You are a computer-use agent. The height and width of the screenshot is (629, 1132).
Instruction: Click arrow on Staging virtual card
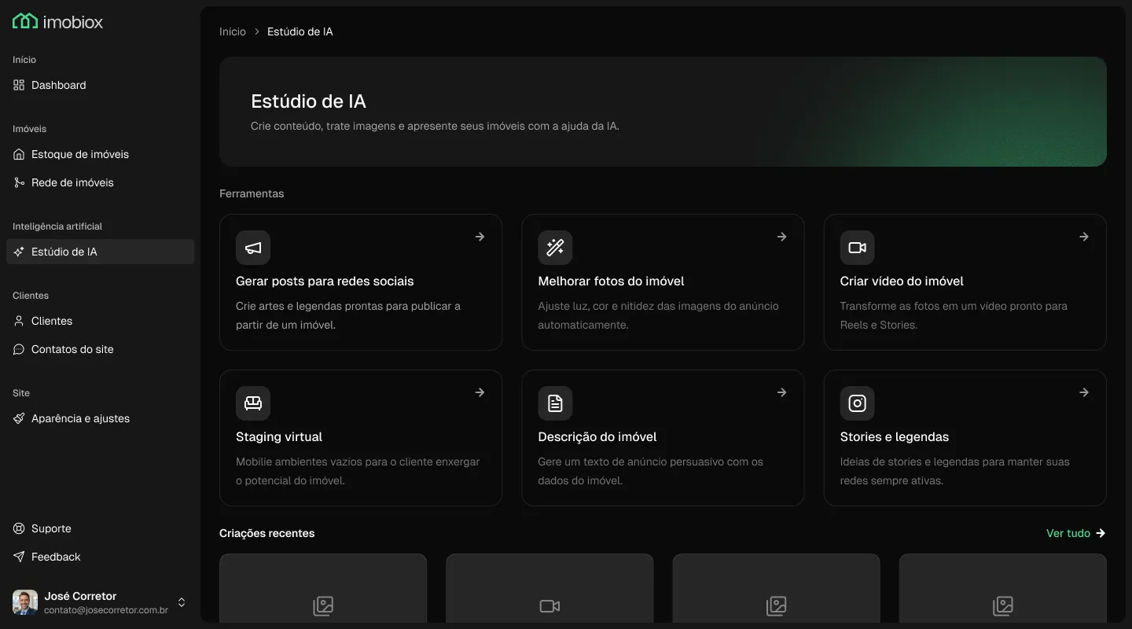pos(480,392)
